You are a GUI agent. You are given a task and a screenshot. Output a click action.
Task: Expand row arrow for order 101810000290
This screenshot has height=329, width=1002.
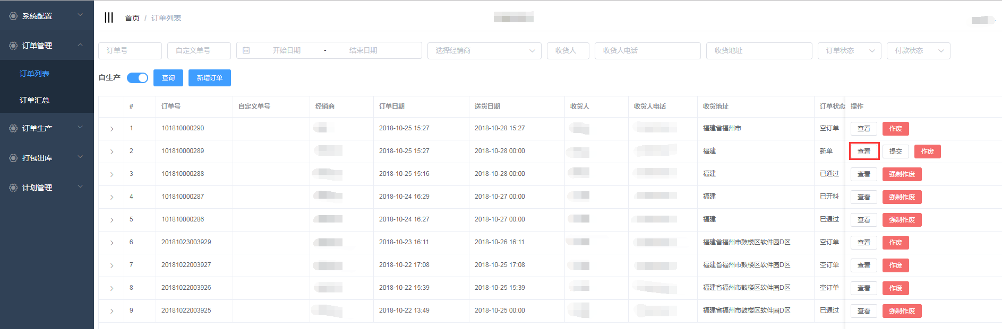112,129
